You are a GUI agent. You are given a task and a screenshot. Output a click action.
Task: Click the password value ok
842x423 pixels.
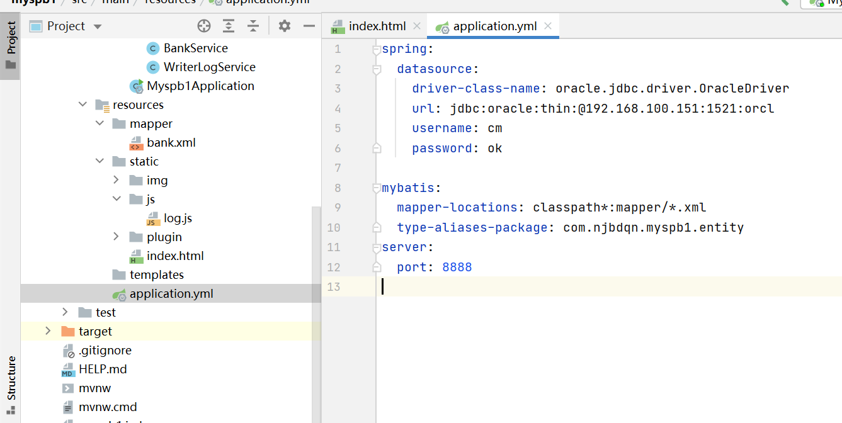click(495, 148)
